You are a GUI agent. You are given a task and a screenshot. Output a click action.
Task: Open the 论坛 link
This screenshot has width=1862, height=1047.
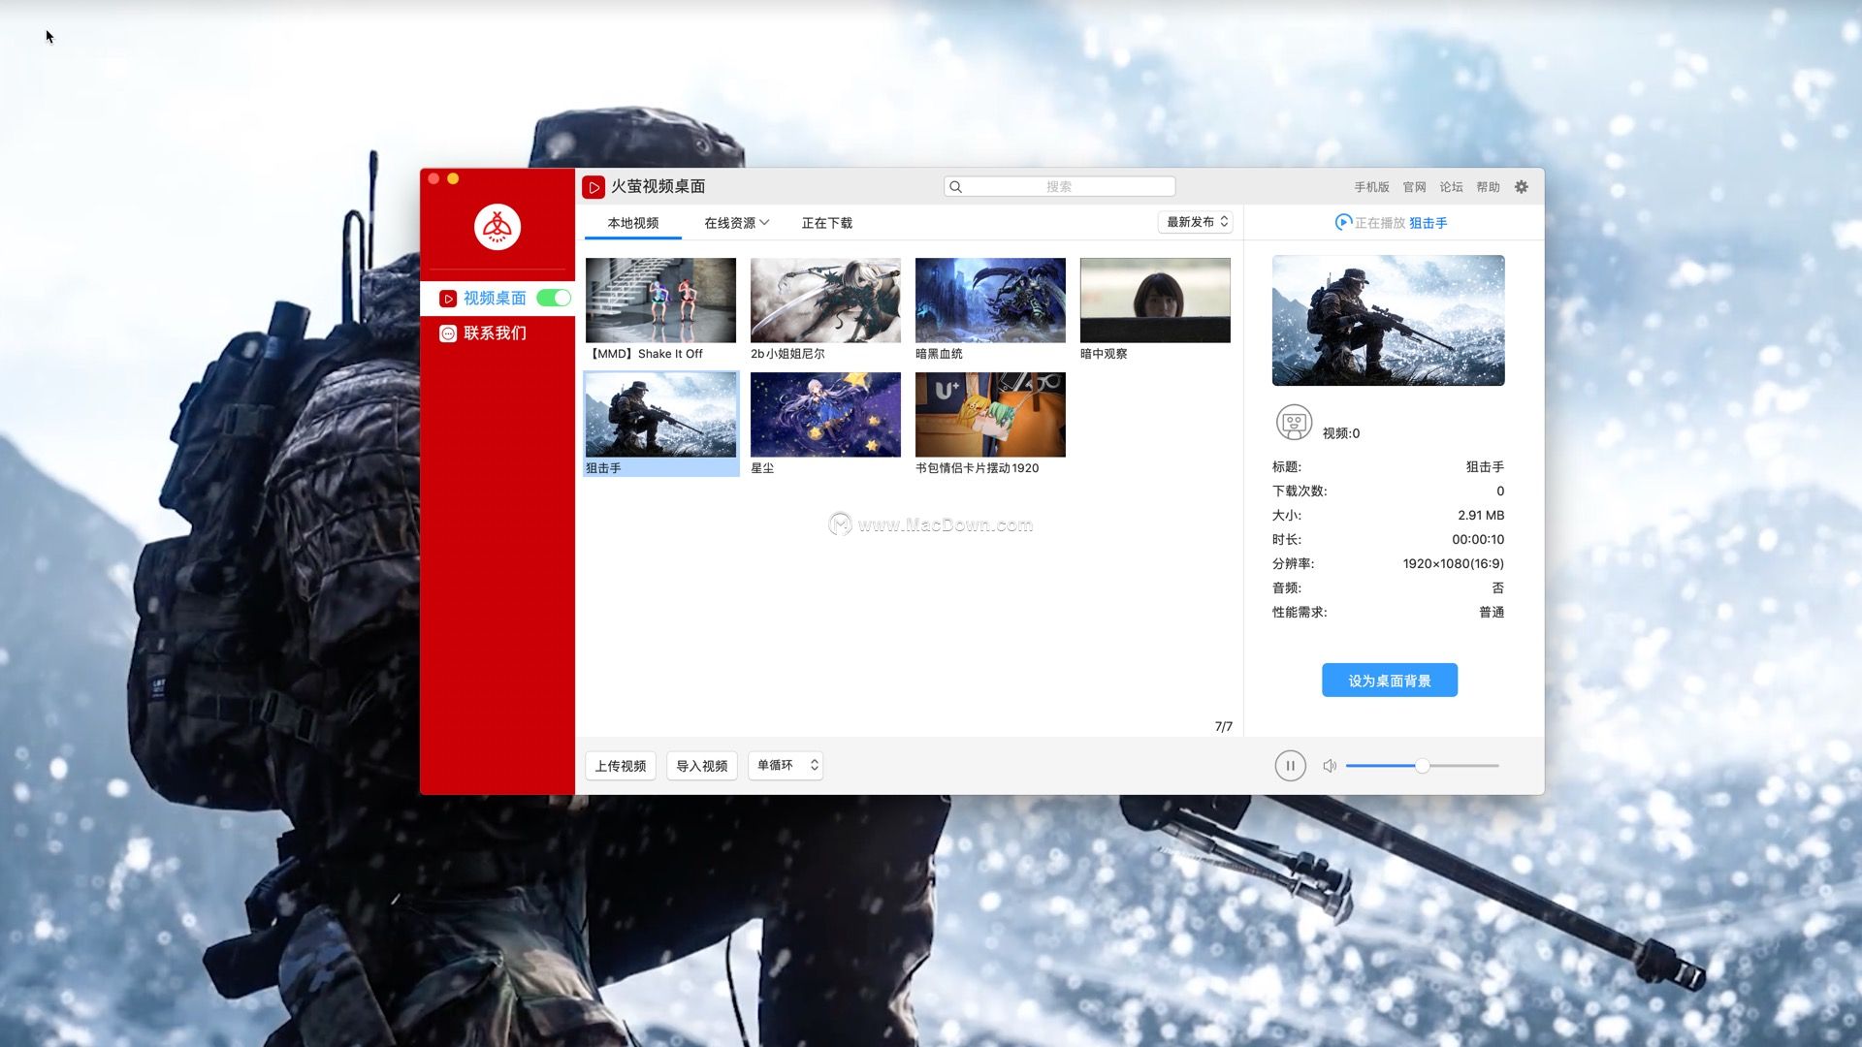(x=1451, y=187)
